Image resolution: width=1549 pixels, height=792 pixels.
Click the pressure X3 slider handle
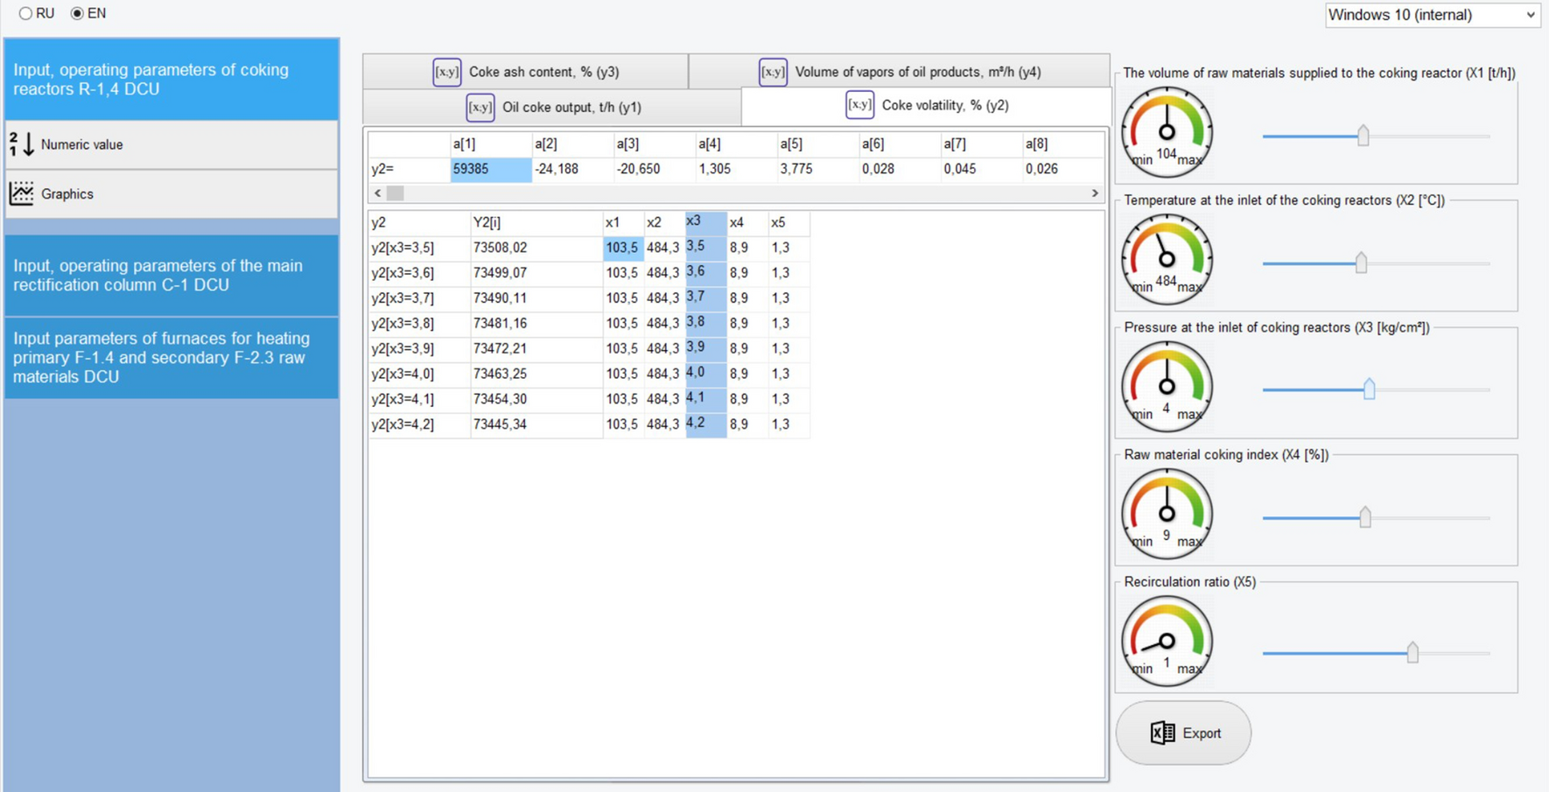pos(1369,389)
